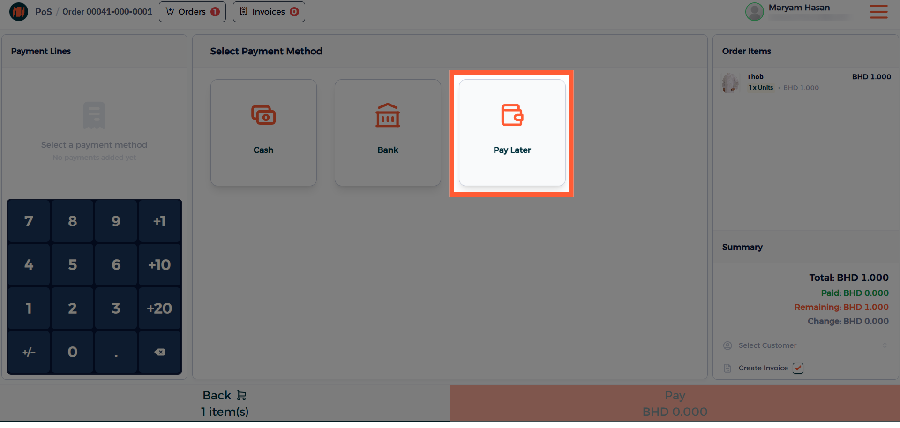Select the Cash payment method

[x=263, y=132]
